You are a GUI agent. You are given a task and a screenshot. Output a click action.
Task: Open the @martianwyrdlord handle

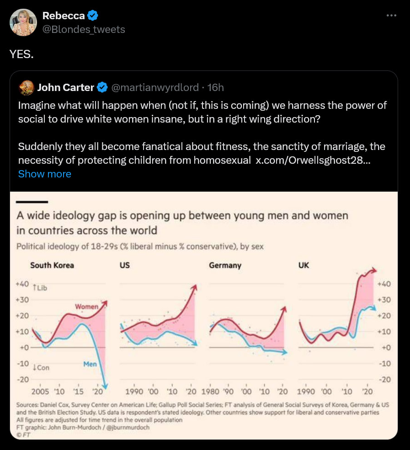click(155, 87)
